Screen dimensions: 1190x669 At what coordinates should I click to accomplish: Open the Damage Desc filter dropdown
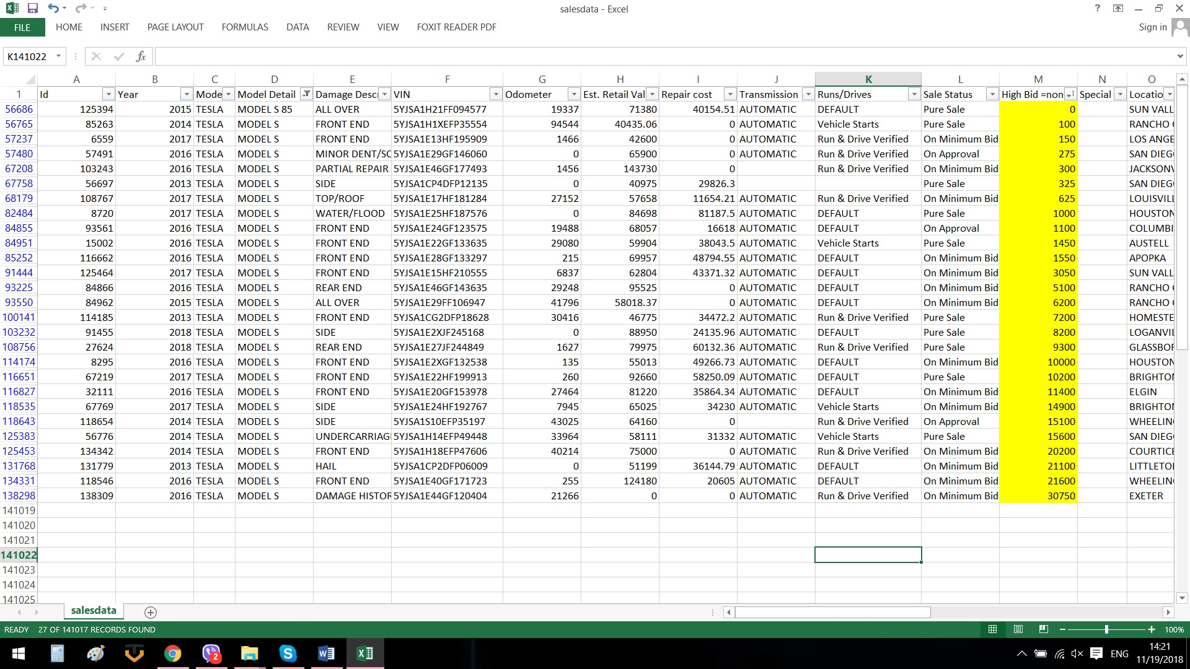(385, 94)
